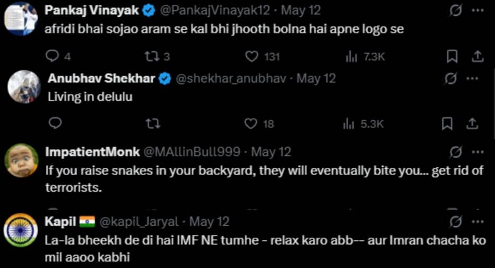
Task: Share Anubhav Shekhar's tweet
Action: tap(472, 124)
